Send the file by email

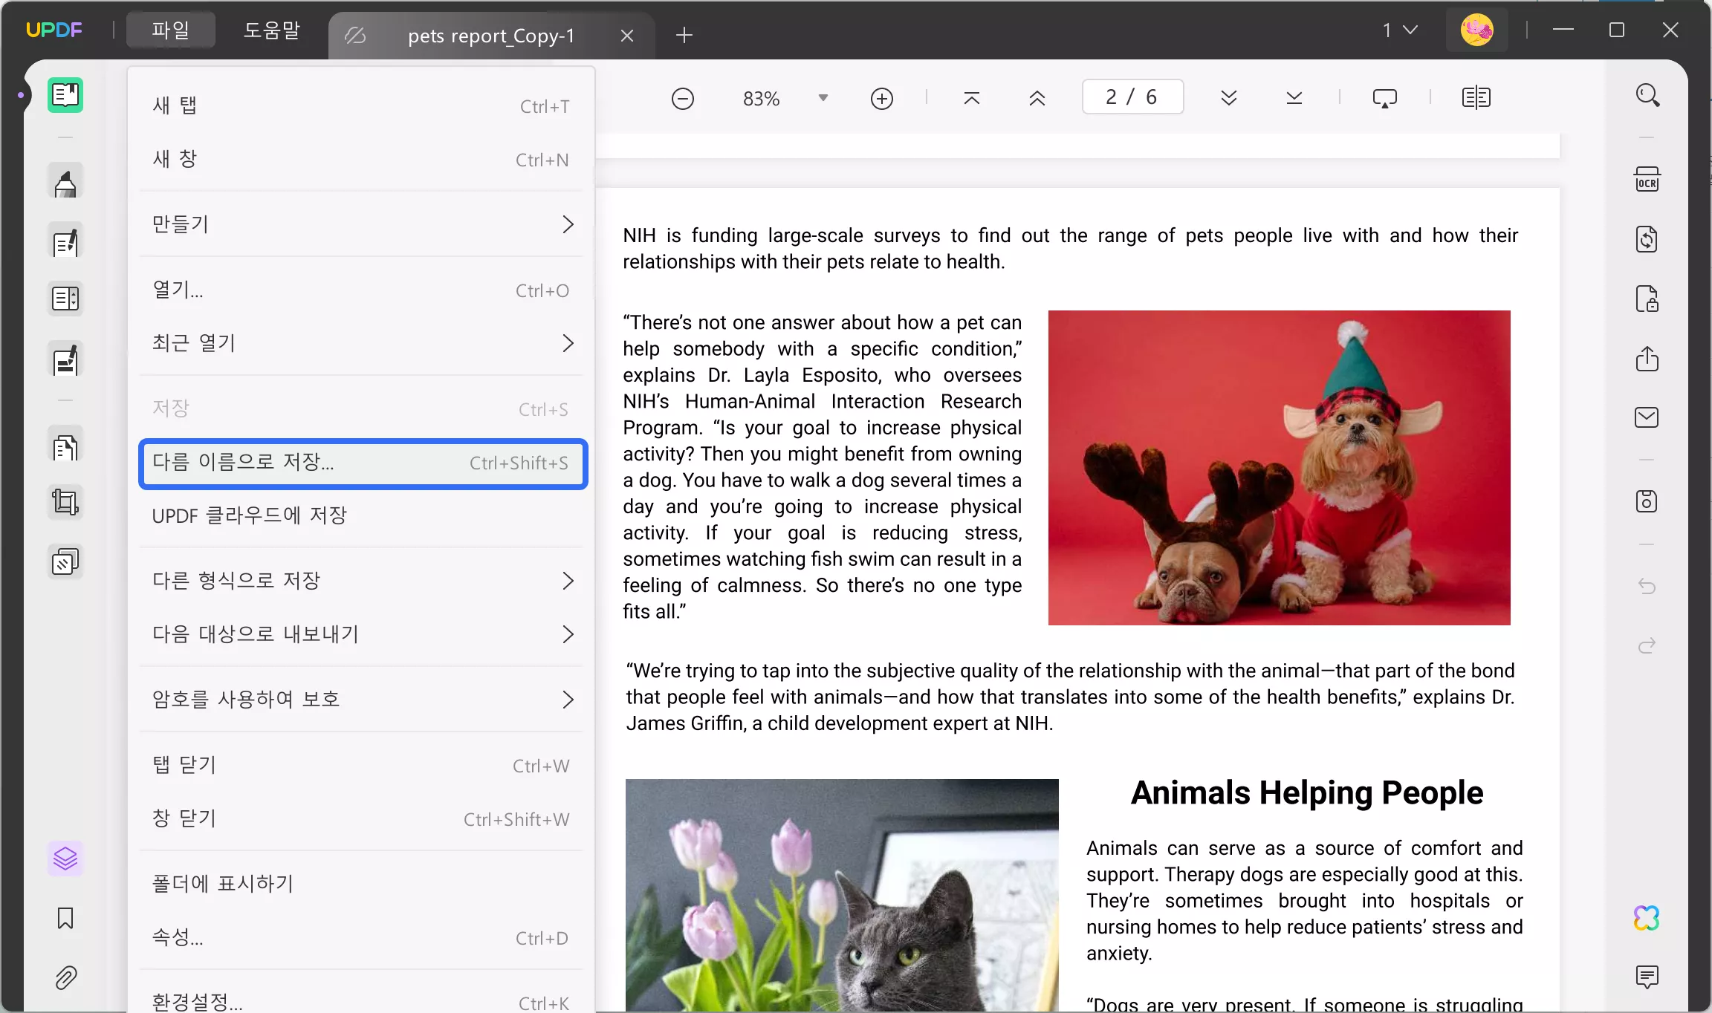point(1647,417)
